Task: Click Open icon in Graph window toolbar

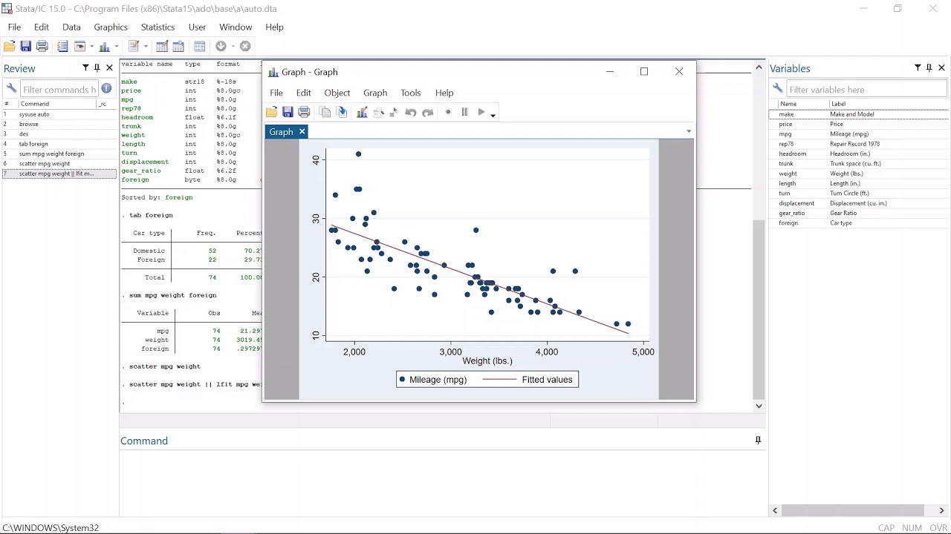Action: [x=271, y=112]
